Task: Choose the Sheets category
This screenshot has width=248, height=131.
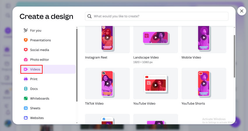Action: tap(48, 108)
